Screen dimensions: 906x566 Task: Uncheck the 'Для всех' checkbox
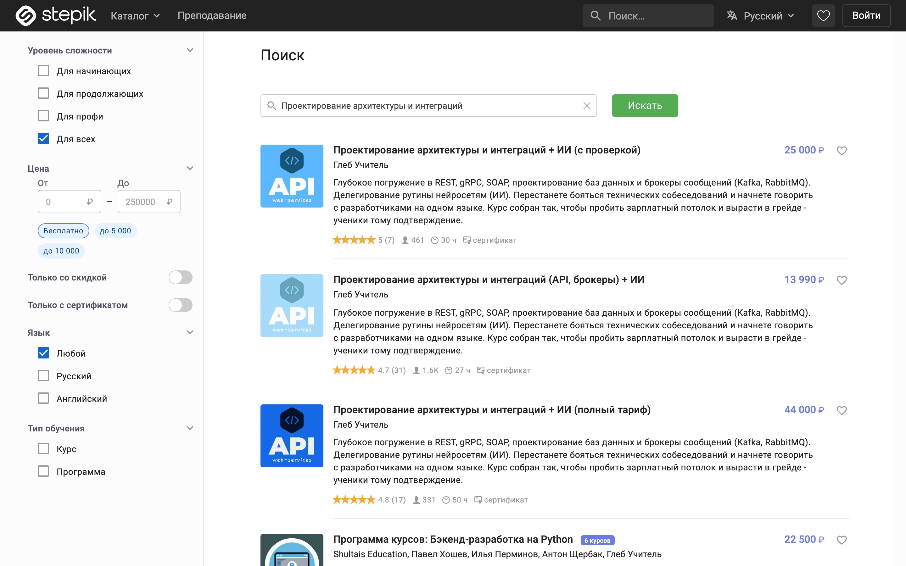[43, 138]
